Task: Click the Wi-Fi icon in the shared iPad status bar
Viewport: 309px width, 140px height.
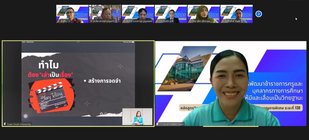Action: (125, 42)
